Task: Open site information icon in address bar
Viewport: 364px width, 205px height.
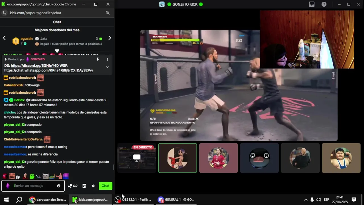Action: 4,13
